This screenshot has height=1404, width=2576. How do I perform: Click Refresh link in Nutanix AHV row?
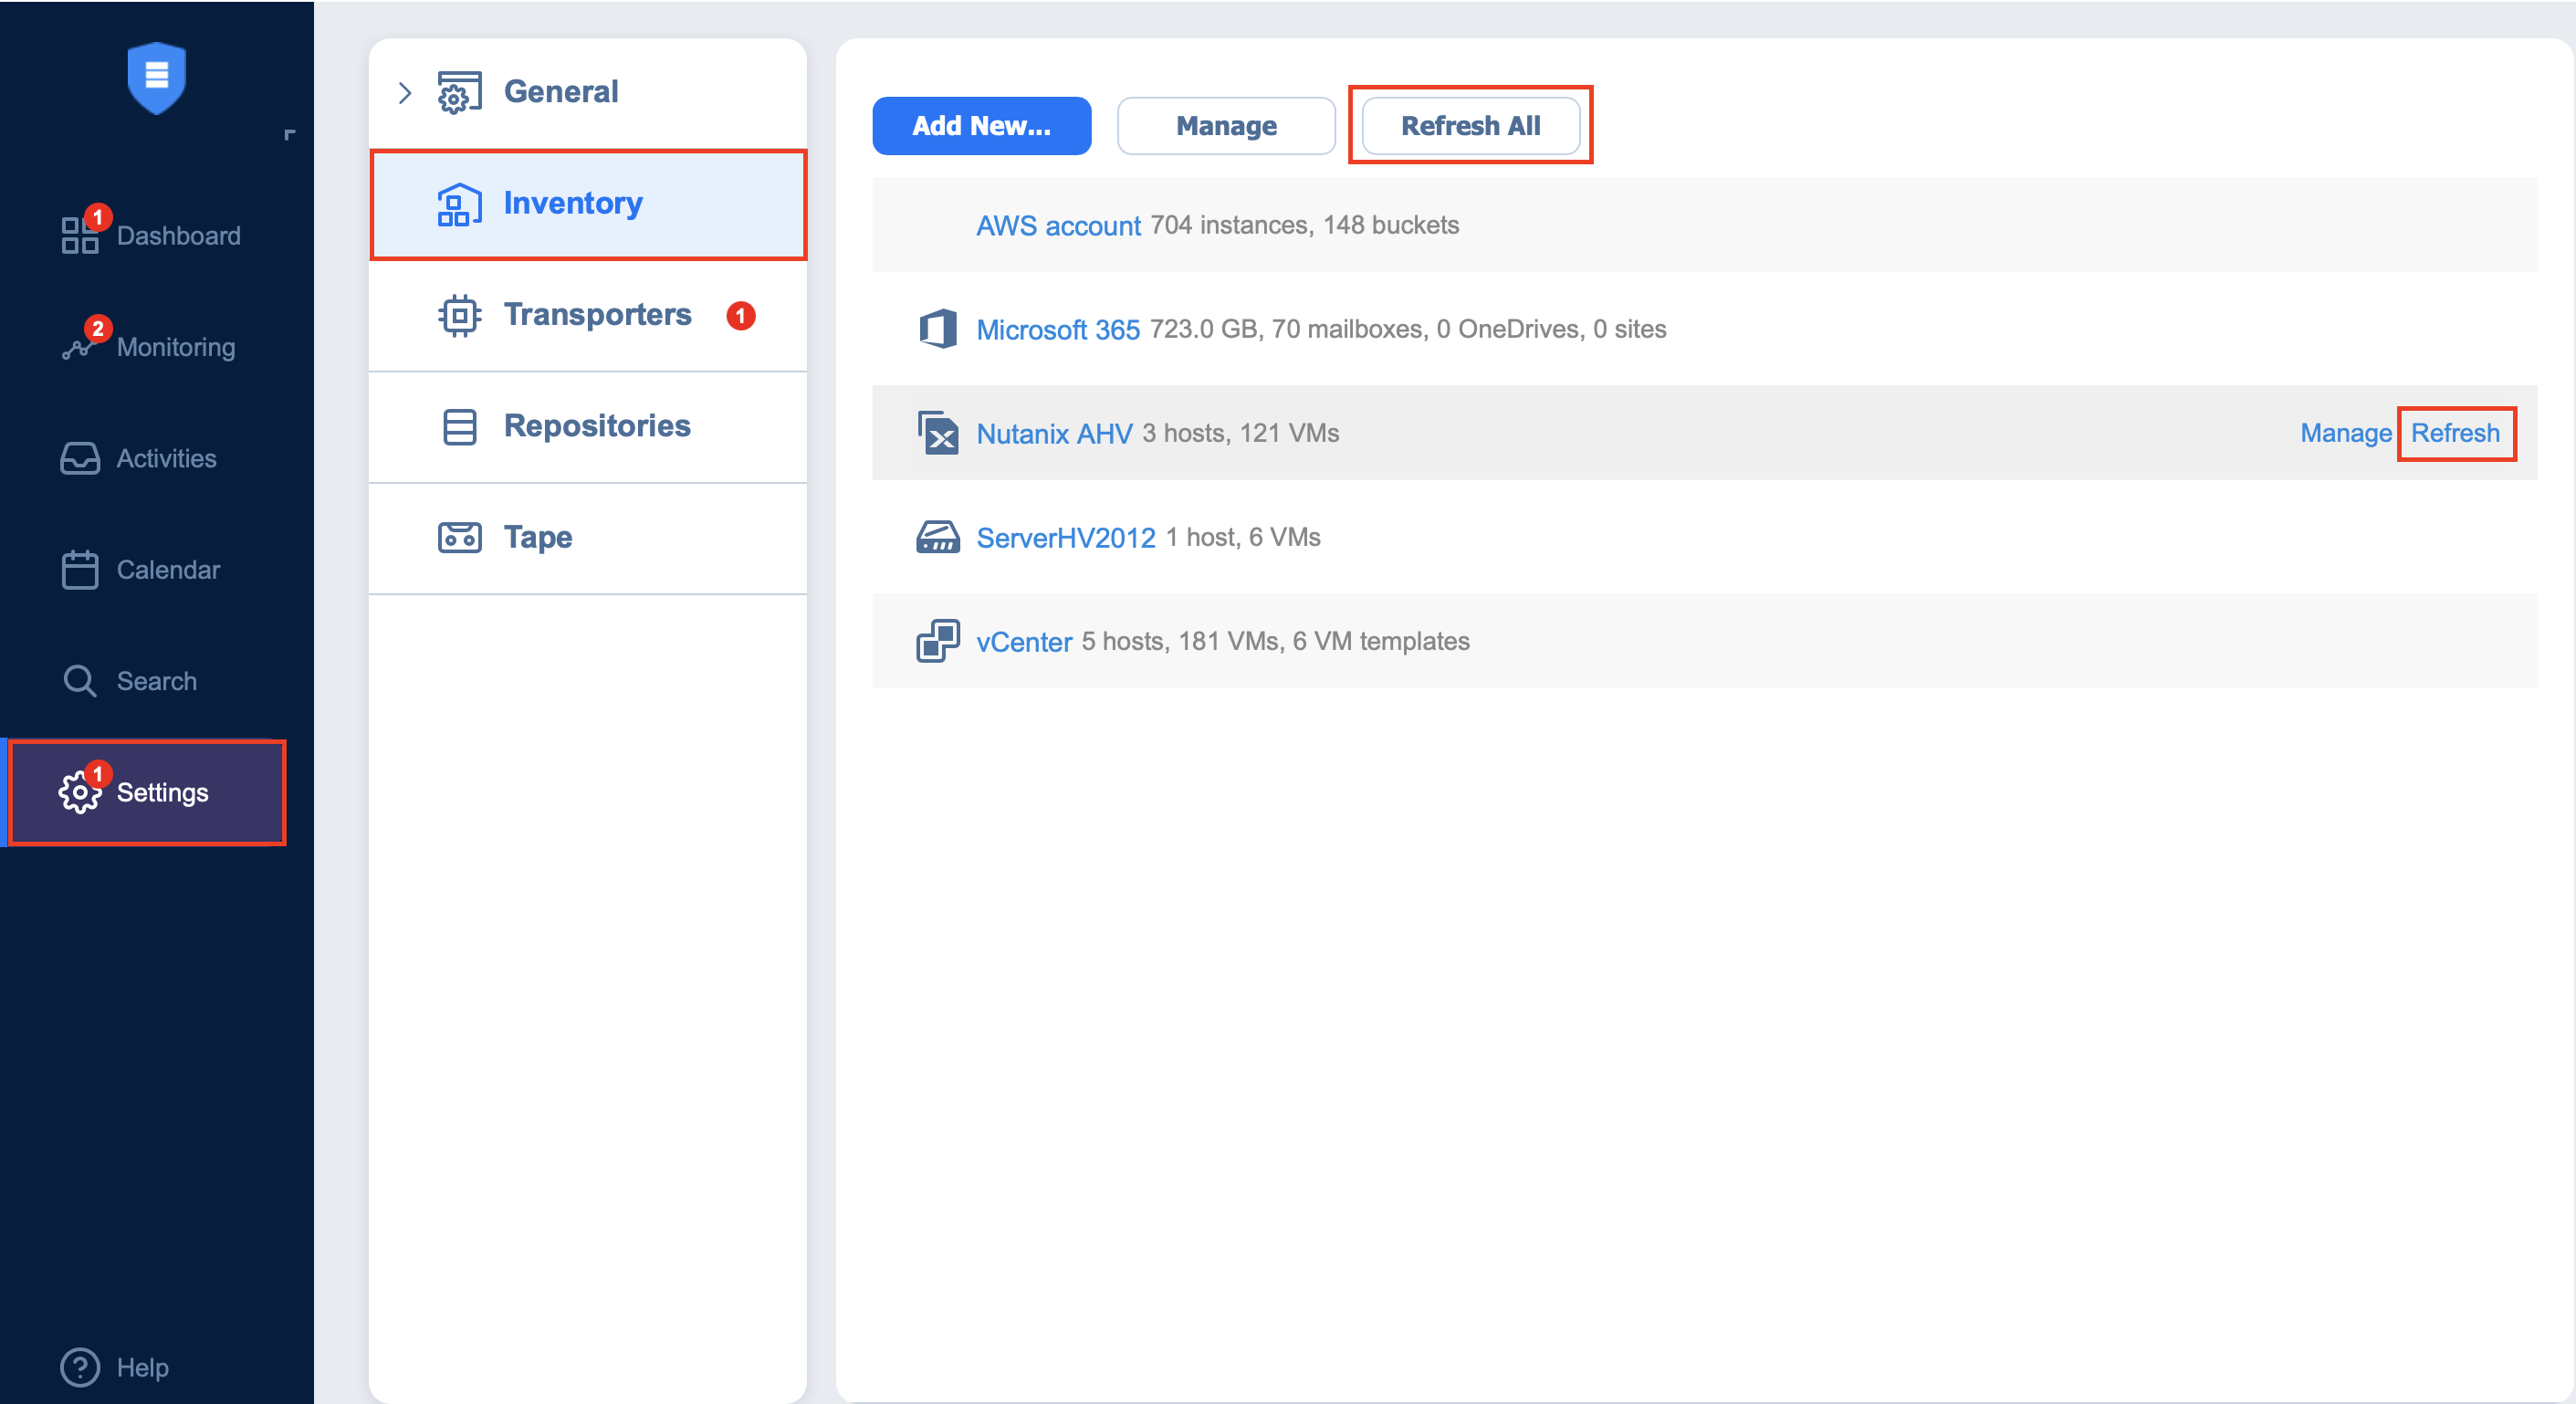2455,433
